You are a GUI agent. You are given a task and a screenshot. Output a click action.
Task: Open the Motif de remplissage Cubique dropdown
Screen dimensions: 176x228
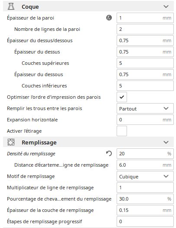click(x=145, y=176)
